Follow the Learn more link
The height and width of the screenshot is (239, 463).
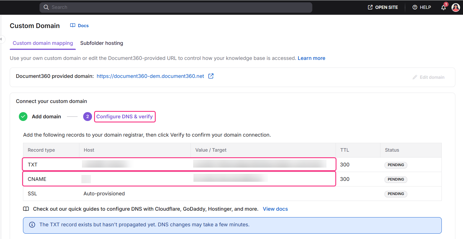(x=311, y=58)
